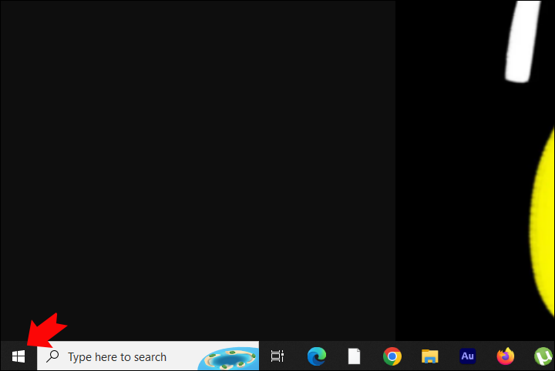Click the search magnifier icon

[x=52, y=356]
